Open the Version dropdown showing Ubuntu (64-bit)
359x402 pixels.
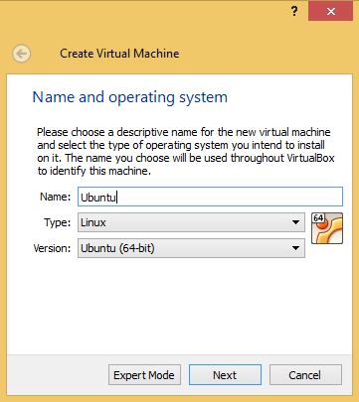[x=191, y=248]
